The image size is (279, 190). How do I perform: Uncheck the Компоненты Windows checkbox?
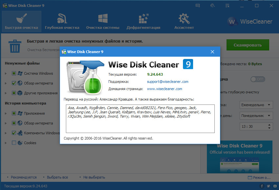tap(14, 133)
